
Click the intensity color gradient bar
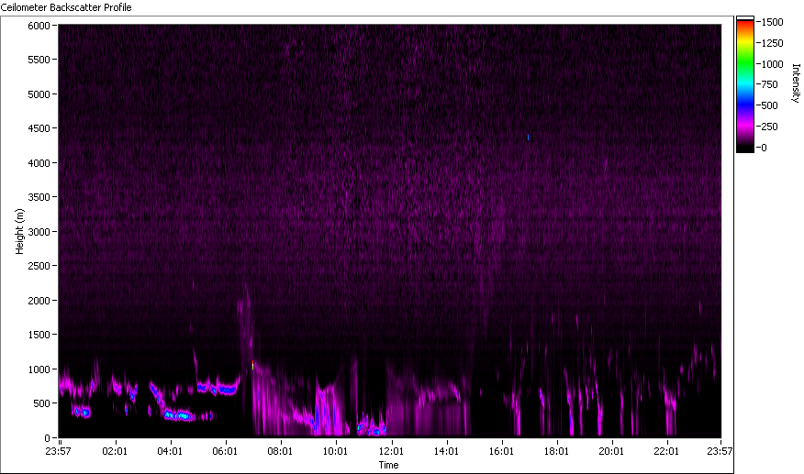(745, 84)
